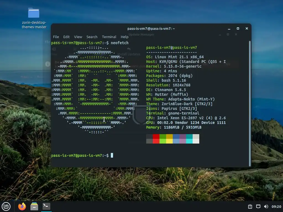Image resolution: width=283 pixels, height=212 pixels.
Task: Show the calendar from clock 09:20
Action: tap(276, 206)
